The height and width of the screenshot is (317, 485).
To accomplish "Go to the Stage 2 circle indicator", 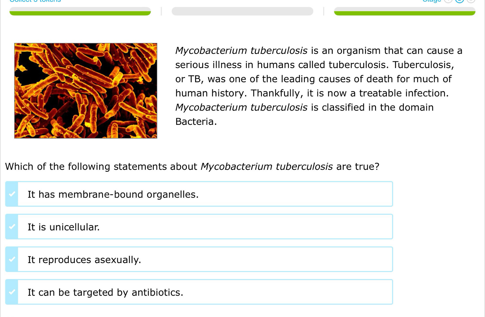I will [x=460, y=1].
